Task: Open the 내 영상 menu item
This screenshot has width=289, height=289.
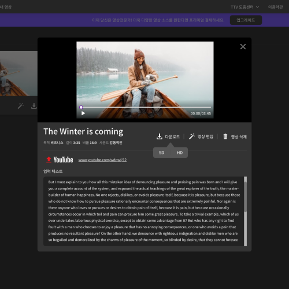Action: coord(6,7)
